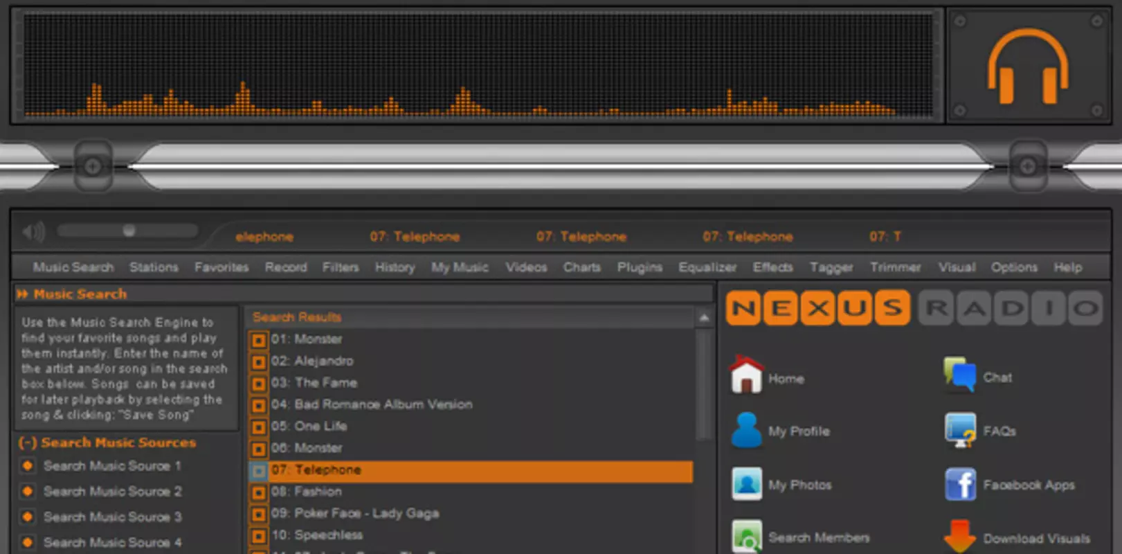
Task: Open the Options menu
Action: pos(1014,267)
